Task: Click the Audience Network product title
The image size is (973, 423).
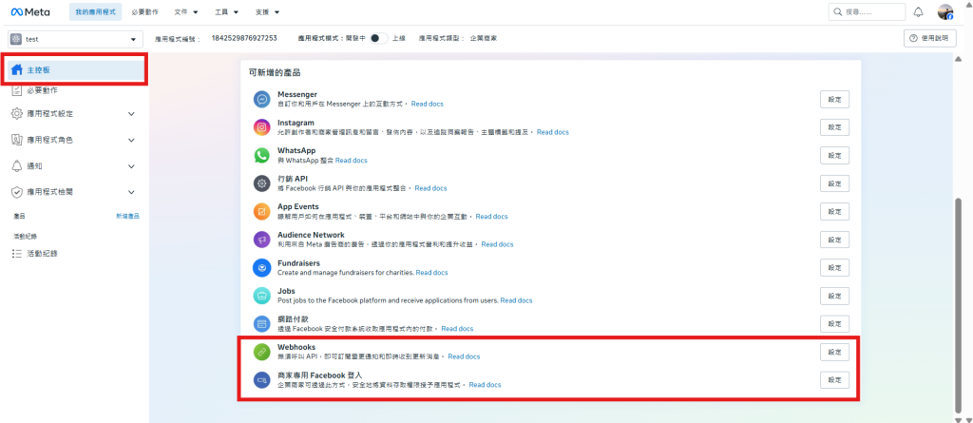Action: (311, 235)
